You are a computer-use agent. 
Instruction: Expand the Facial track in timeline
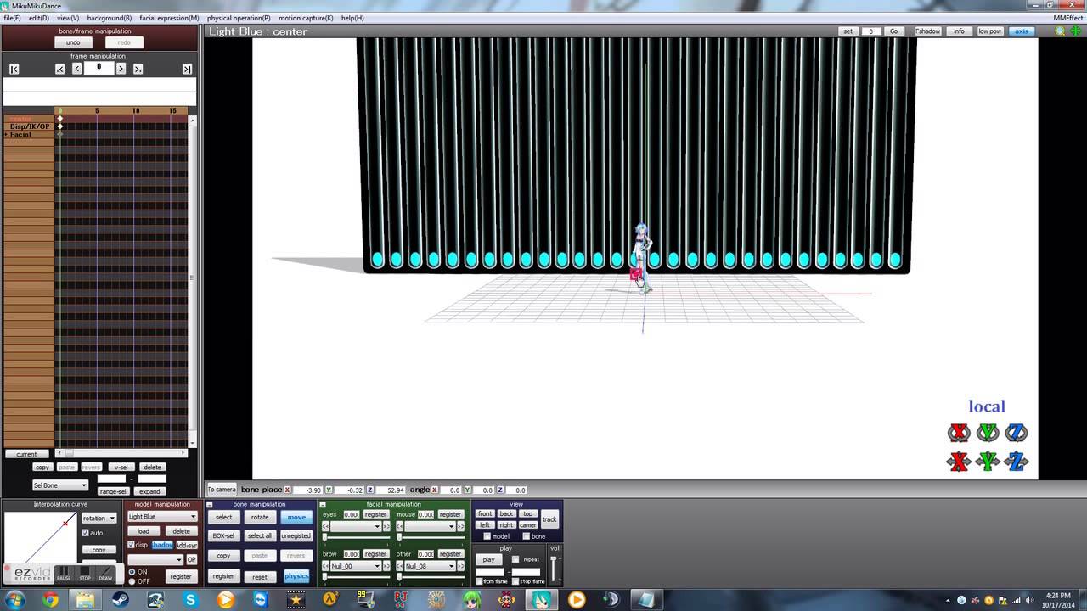[x=7, y=135]
